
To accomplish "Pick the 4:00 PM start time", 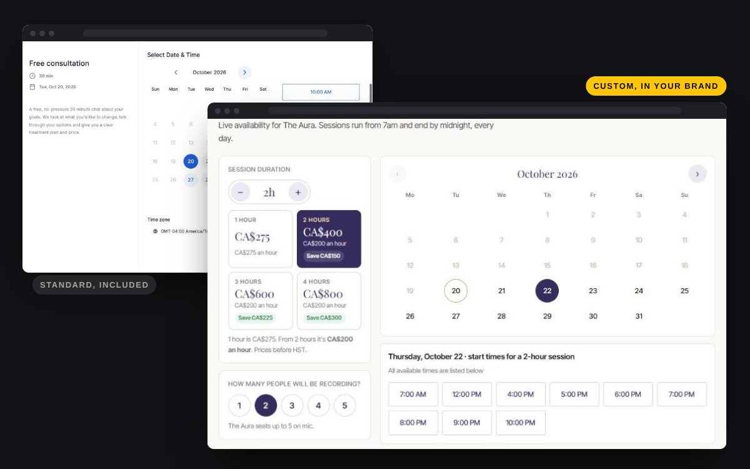I will point(521,395).
